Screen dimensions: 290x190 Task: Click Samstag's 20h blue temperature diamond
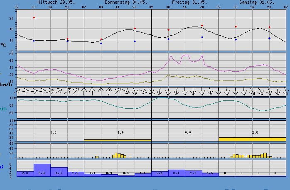(x=269, y=38)
